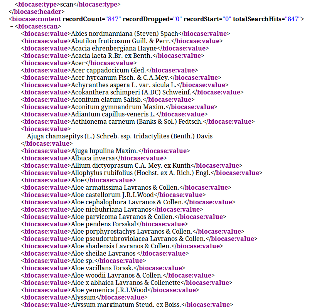Click Aloe porphyrostachys Lavranos & Collen. value

[133, 232]
